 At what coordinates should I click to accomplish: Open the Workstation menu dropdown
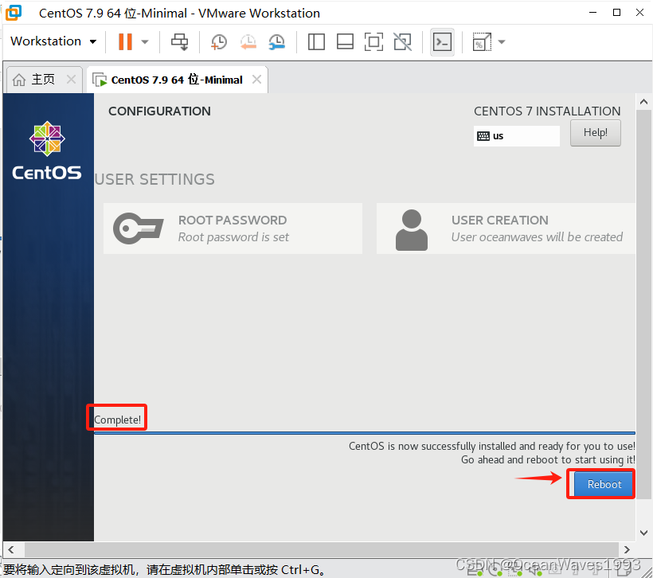coord(53,41)
